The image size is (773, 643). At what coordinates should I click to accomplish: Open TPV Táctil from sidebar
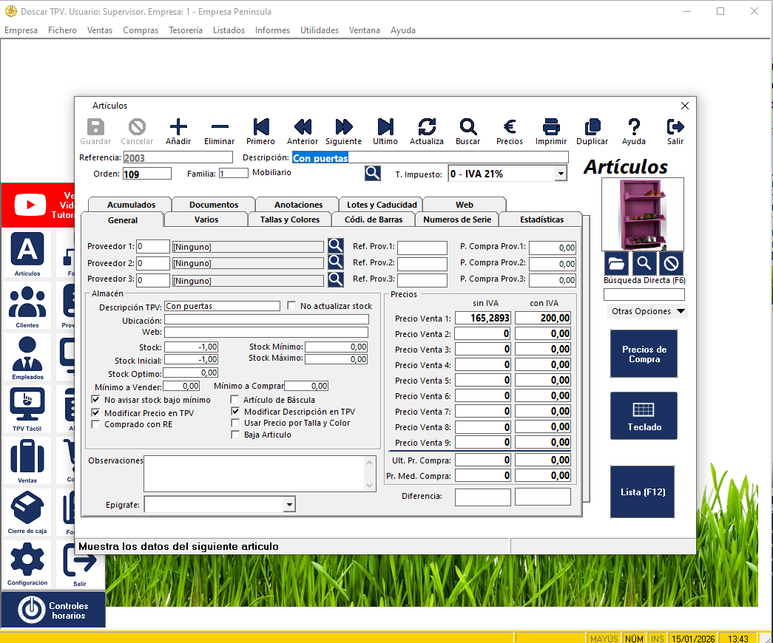pos(27,409)
